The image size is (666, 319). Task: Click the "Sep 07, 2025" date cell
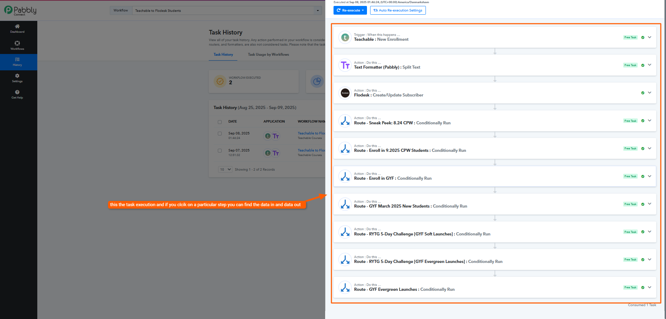[239, 150]
